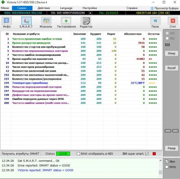
Task: Click the Остаток column header
Action: click(153, 34)
